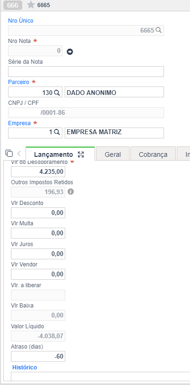Click the Atraso (dias) field showing -60

pyautogui.click(x=38, y=356)
